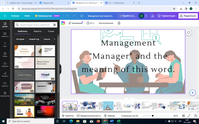Screen dimensions: 199x124
Task: Open the Uploads panel in sidebar
Action: (5, 64)
